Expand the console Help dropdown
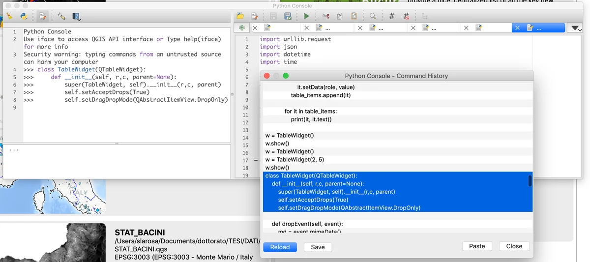 coord(77,17)
